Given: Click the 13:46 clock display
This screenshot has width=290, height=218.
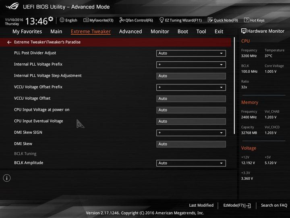Looking at the screenshot, I should 36,21.
